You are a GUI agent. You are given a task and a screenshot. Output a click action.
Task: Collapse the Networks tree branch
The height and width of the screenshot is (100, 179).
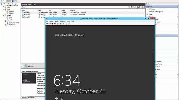coord(4,21)
